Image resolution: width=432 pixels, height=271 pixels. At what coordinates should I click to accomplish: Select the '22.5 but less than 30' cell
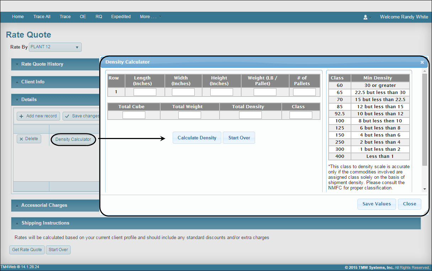(380, 93)
